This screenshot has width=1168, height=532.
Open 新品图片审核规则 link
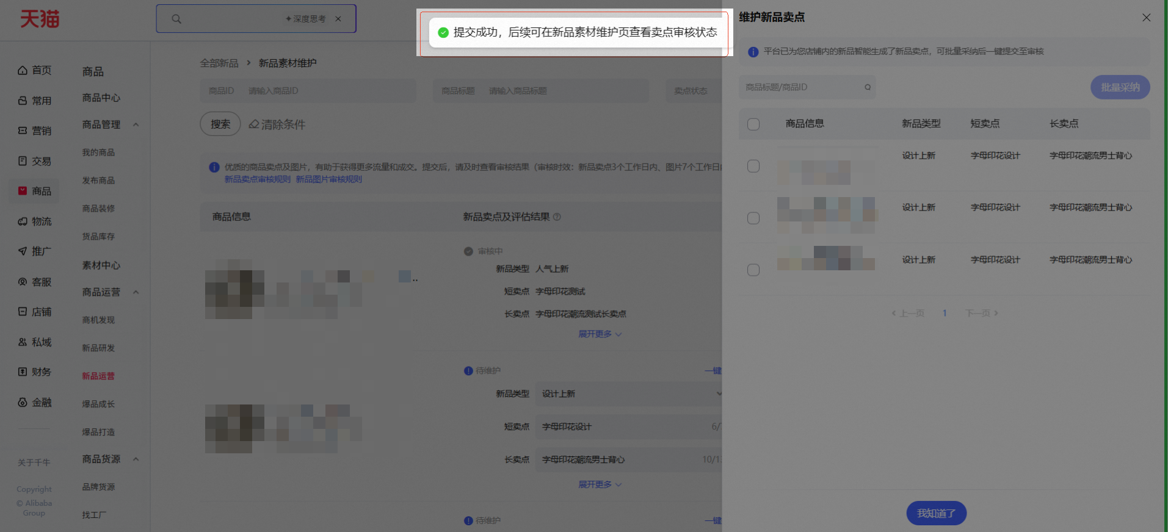pyautogui.click(x=329, y=179)
